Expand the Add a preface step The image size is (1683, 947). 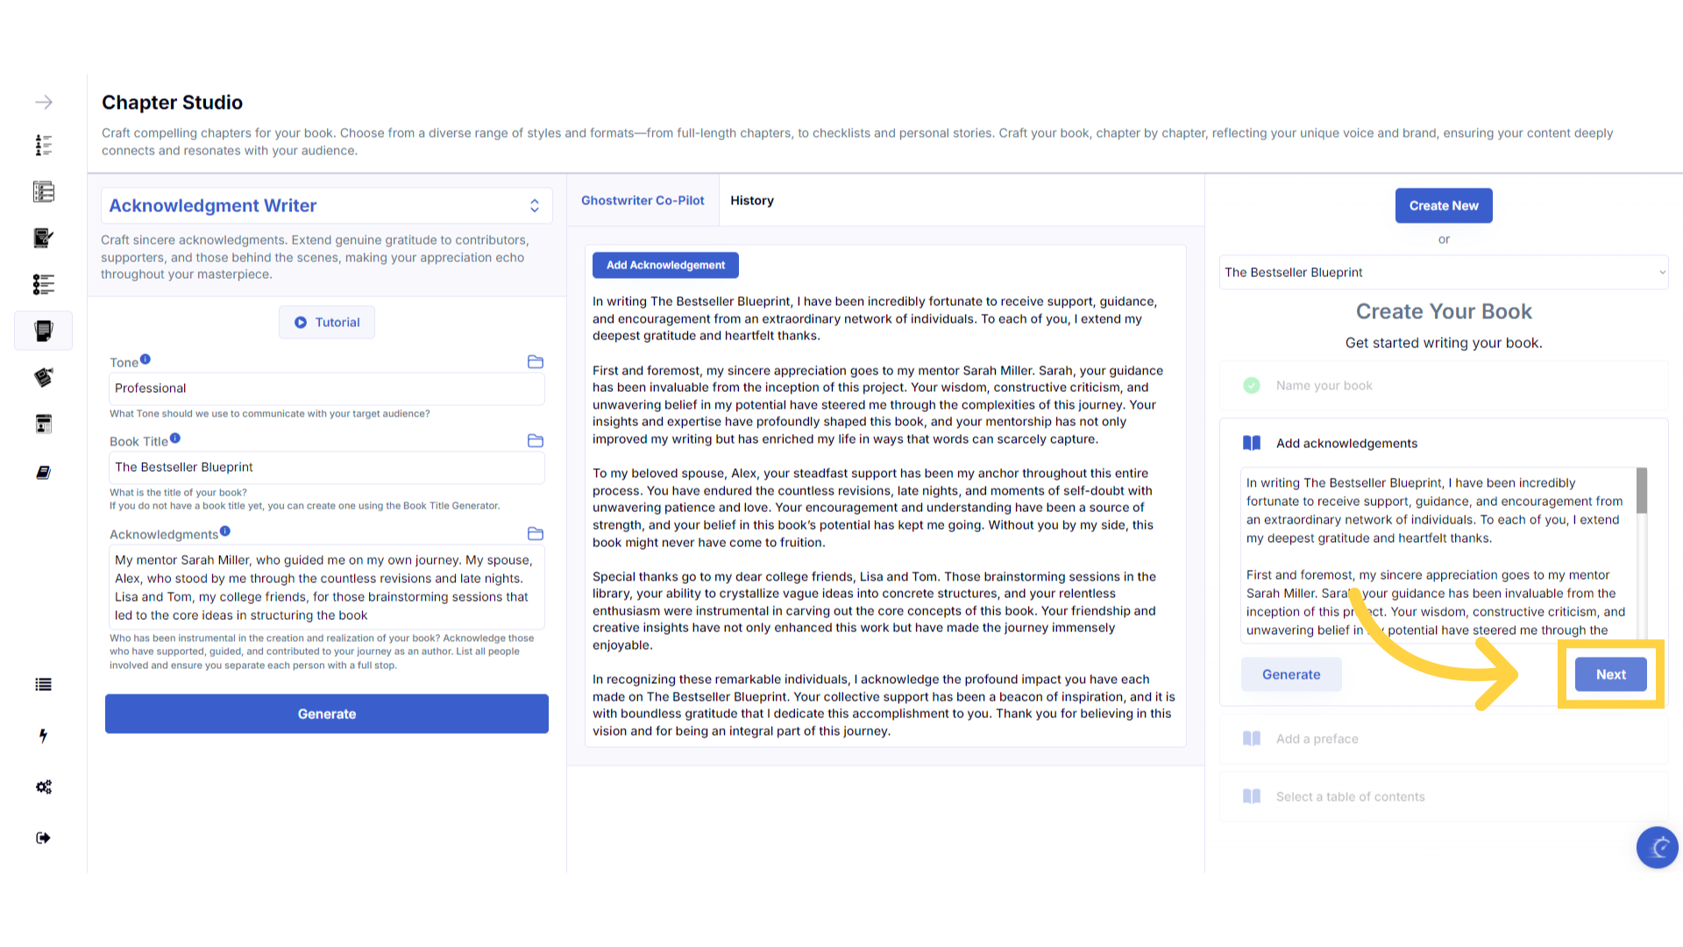1317,739
